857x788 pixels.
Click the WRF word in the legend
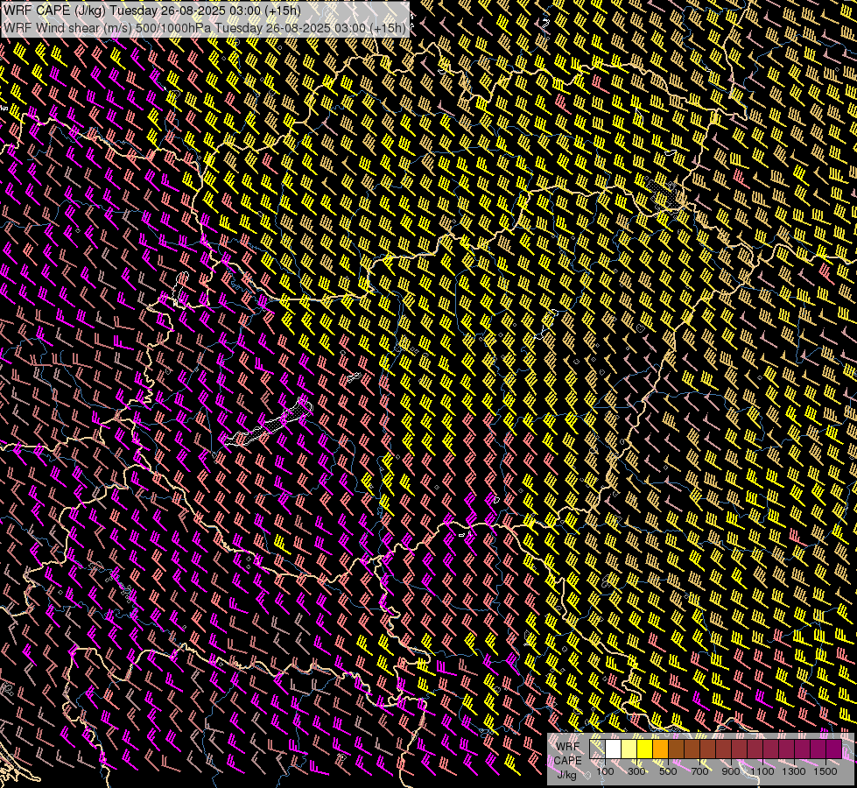568,747
